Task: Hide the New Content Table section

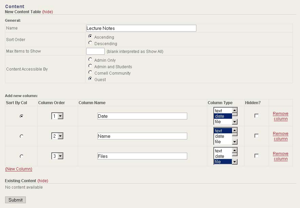Action: click(48, 12)
